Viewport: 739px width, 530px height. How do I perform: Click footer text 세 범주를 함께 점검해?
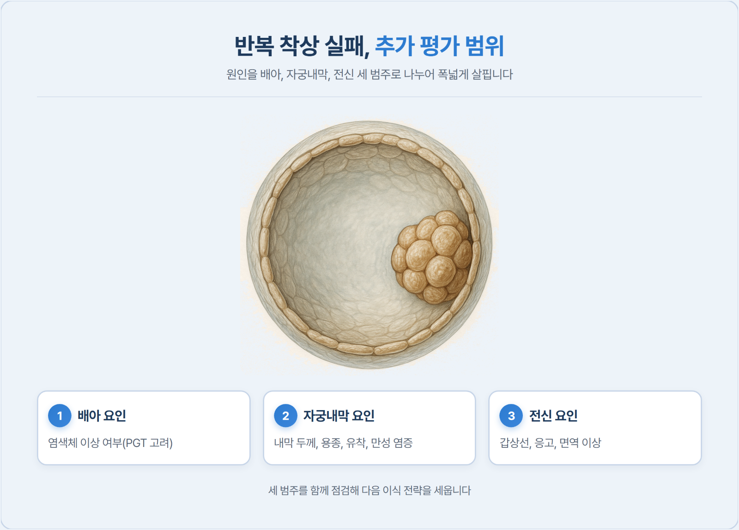(x=369, y=490)
